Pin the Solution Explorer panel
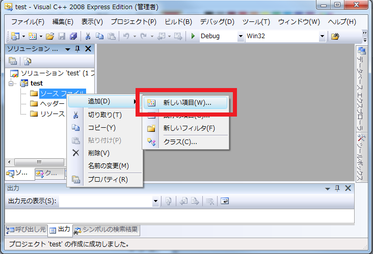This screenshot has height=254, width=373. tap(77, 49)
